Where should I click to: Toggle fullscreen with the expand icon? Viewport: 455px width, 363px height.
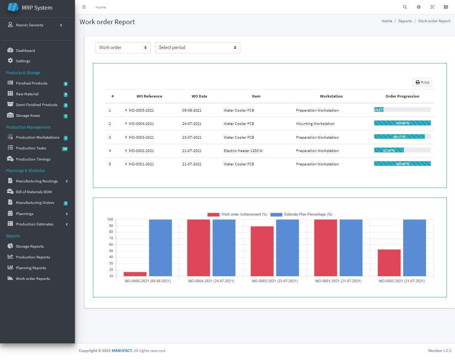coord(432,7)
